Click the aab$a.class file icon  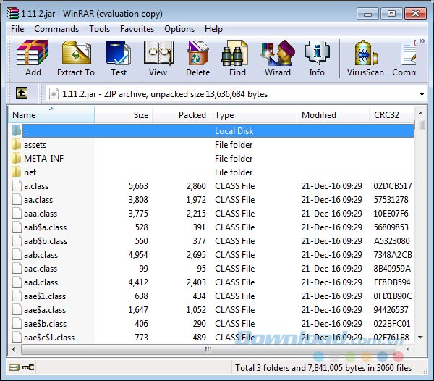pos(17,227)
